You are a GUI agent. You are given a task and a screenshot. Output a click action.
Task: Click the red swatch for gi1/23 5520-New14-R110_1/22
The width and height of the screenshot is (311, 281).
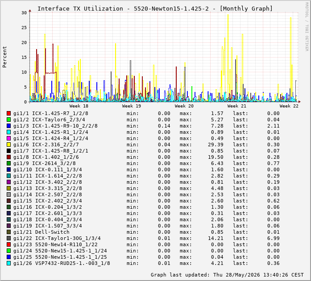[8, 244]
